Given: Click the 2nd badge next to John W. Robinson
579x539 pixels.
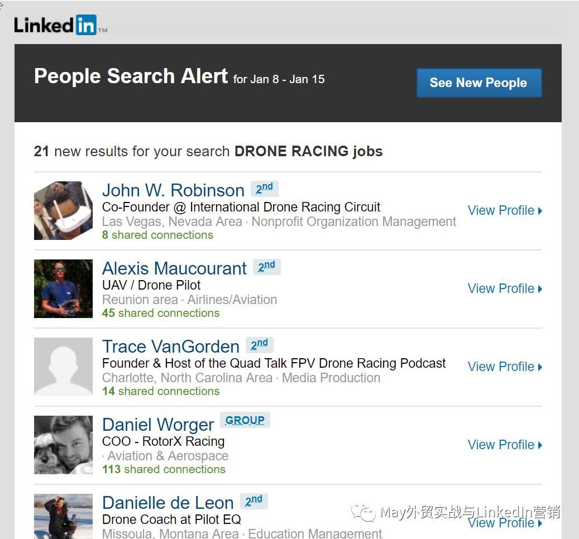Looking at the screenshot, I should (265, 189).
